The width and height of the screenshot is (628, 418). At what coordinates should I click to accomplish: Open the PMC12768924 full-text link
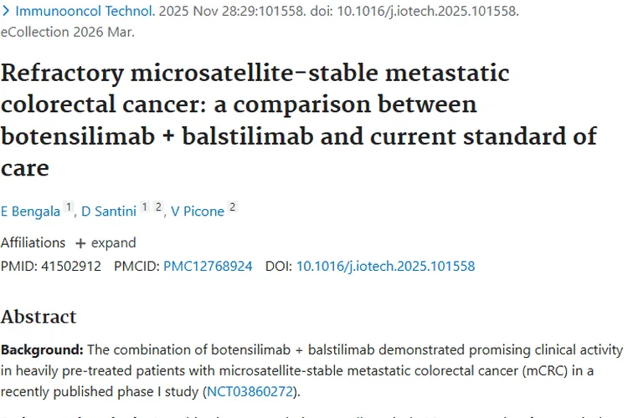[208, 267]
